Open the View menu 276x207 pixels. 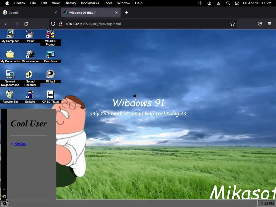click(x=56, y=3)
